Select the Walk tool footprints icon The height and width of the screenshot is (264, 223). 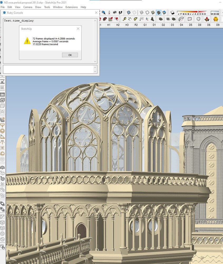click(120, 12)
